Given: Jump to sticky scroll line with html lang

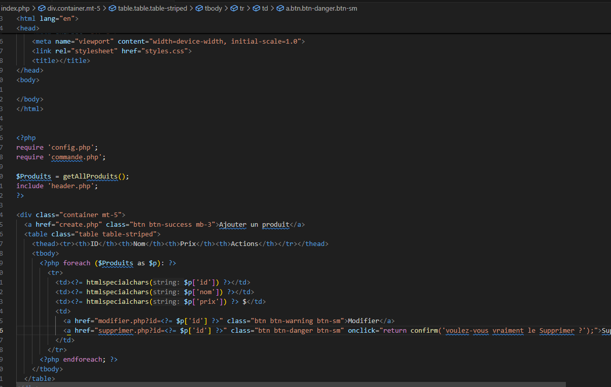Looking at the screenshot, I should point(47,18).
